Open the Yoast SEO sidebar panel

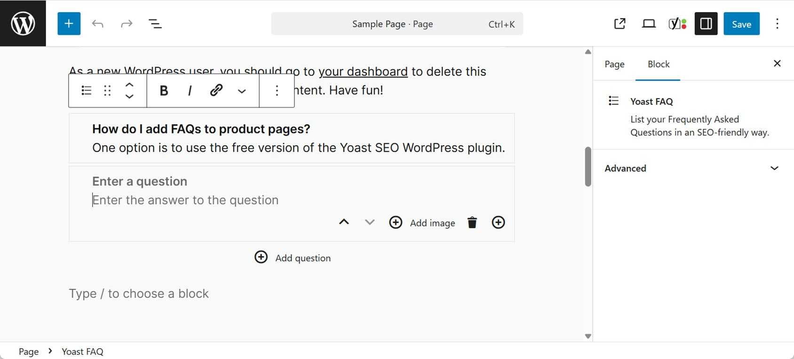click(677, 23)
